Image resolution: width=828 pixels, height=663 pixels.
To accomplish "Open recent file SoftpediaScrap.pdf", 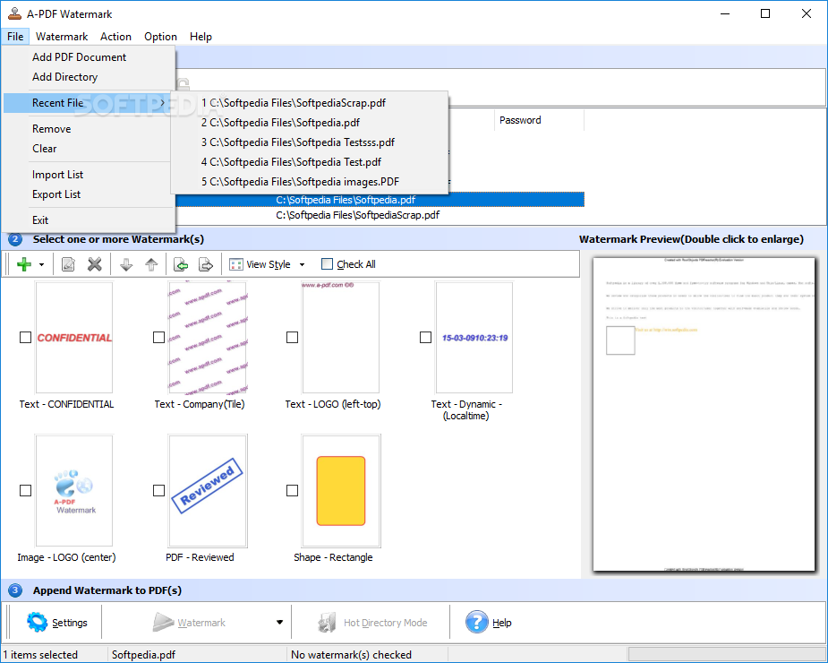I will point(310,103).
